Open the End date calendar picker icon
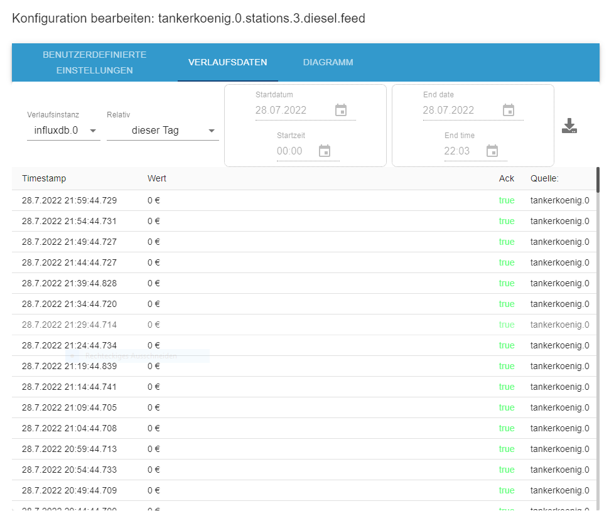 509,110
